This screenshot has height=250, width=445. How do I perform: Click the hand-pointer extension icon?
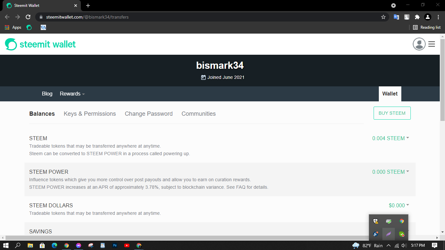(407, 17)
